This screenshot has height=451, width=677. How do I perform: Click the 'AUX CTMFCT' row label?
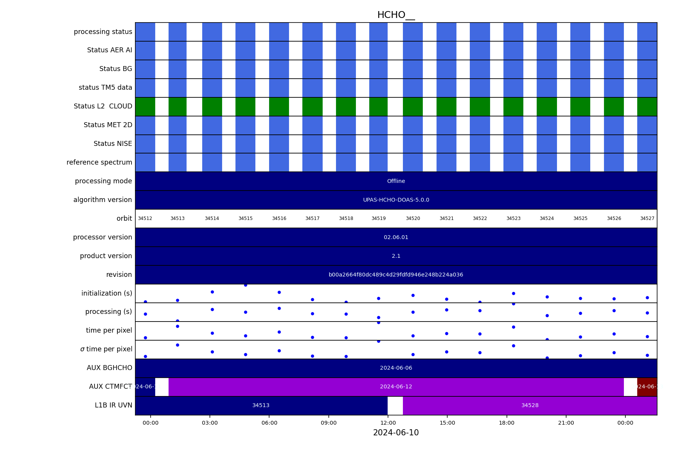pyautogui.click(x=110, y=387)
